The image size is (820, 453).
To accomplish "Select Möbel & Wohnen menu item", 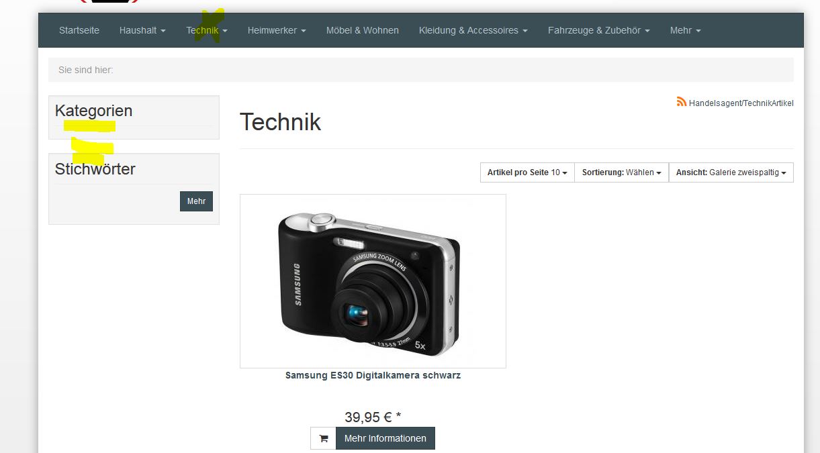I will point(363,30).
